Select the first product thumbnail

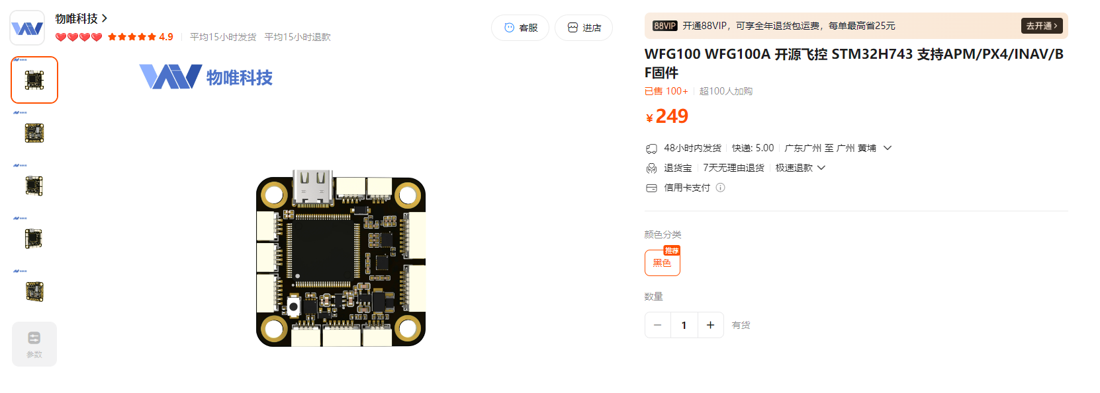coord(34,80)
